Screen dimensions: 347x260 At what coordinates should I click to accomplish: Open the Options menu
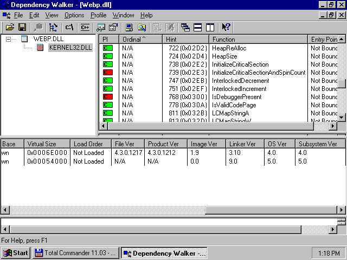[x=74, y=15]
